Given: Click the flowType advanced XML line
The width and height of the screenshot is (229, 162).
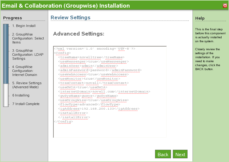Looking at the screenshot, I should [x=89, y=104].
